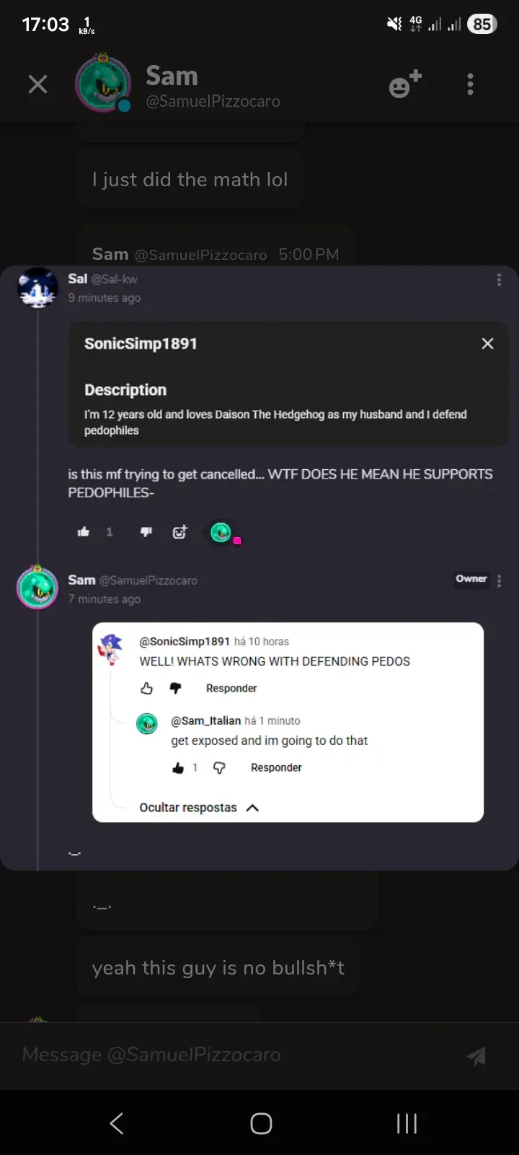Like Sal's comment with thumbs up

(84, 532)
